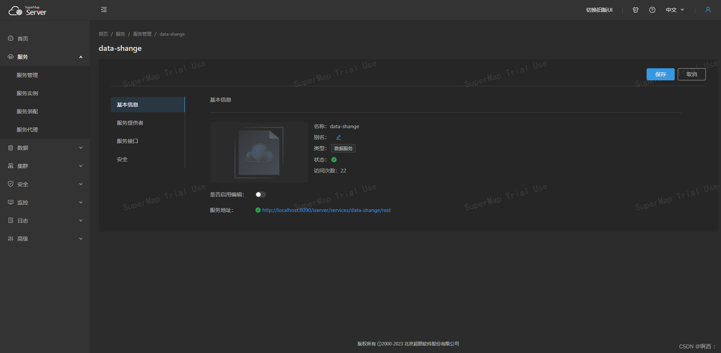Select the 服务接口 tab
This screenshot has width=721, height=353.
tap(148, 141)
